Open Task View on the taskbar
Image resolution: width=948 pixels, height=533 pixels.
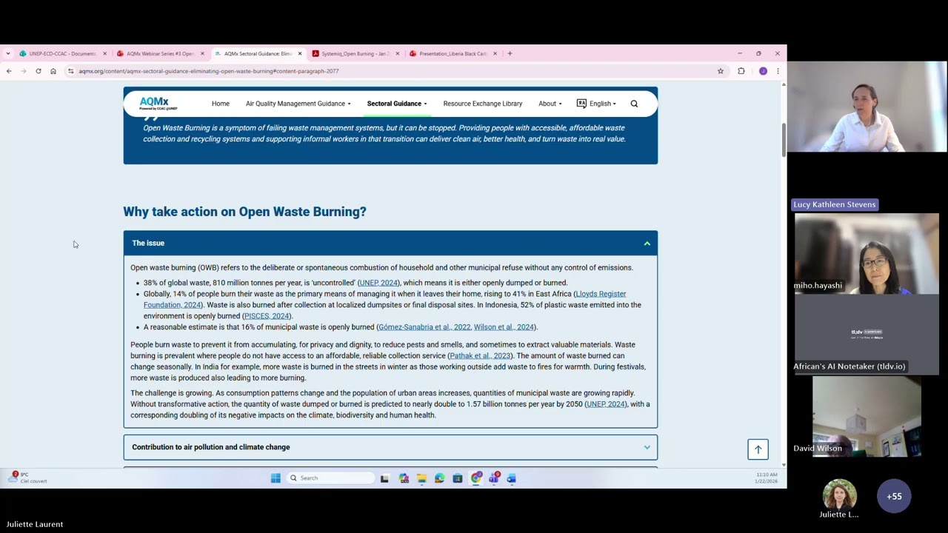click(x=384, y=478)
